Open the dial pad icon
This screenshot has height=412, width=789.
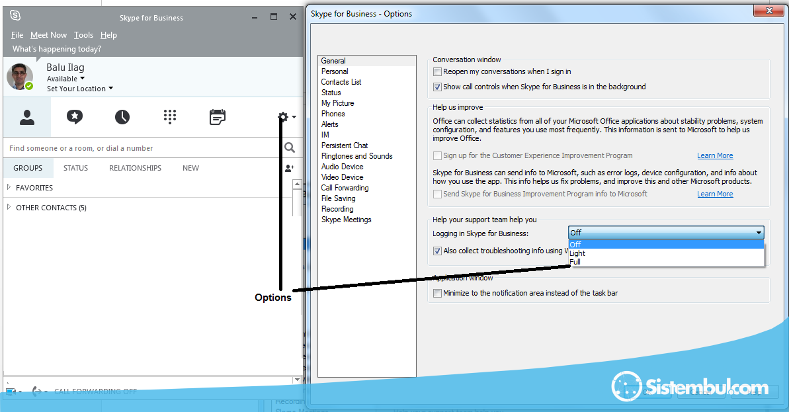pos(170,117)
